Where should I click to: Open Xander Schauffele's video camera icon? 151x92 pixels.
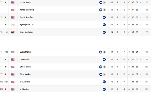(x=101, y=10)
